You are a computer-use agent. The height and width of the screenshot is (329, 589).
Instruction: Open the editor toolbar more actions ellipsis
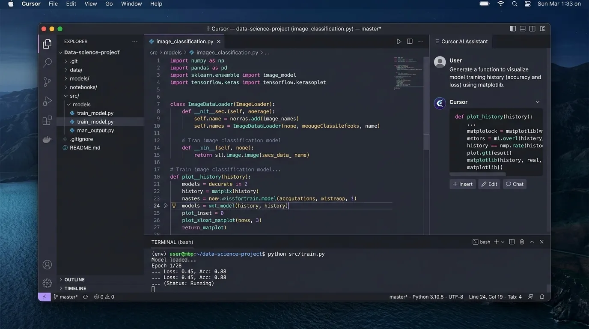(420, 42)
